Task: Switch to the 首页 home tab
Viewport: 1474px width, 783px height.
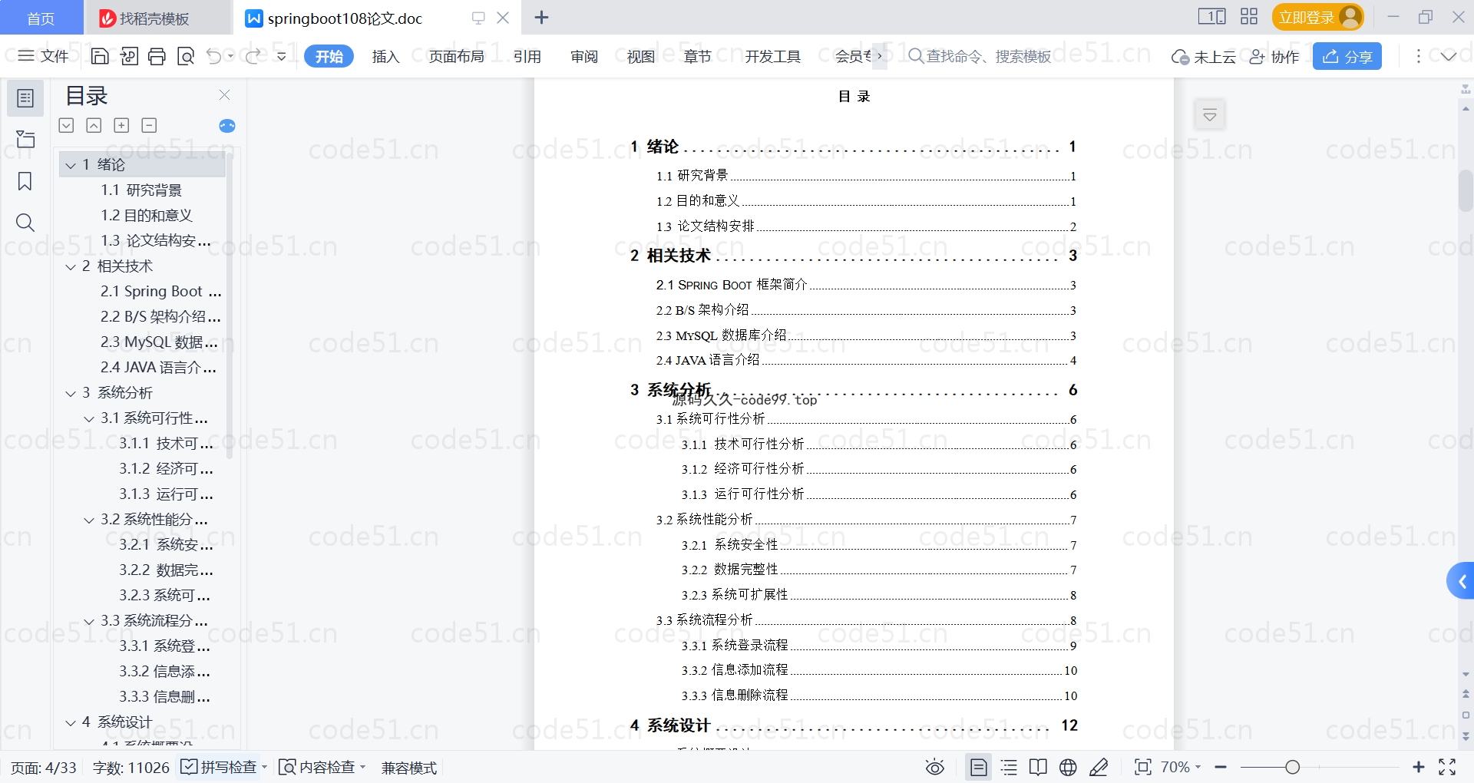Action: [41, 18]
